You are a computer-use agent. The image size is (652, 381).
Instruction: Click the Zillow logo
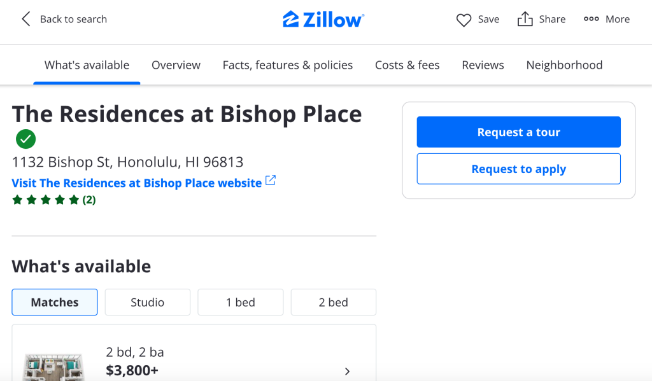click(x=323, y=19)
